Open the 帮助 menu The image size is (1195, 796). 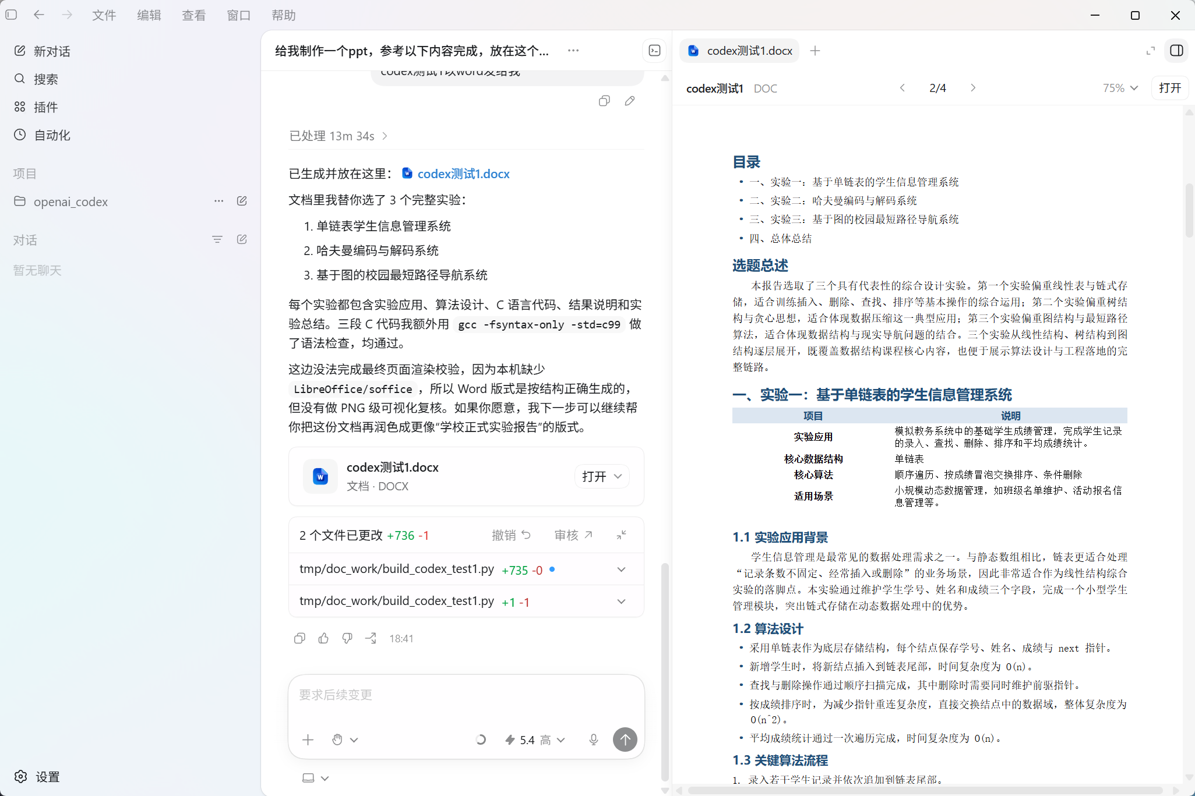click(284, 15)
